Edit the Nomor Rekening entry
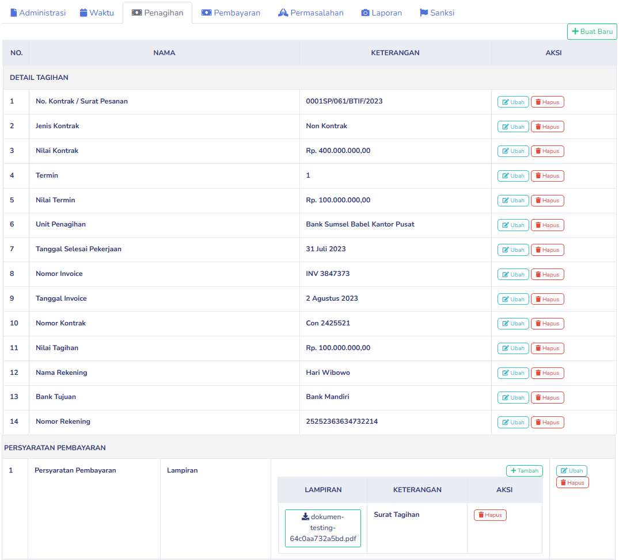619x560 pixels. [x=513, y=423]
